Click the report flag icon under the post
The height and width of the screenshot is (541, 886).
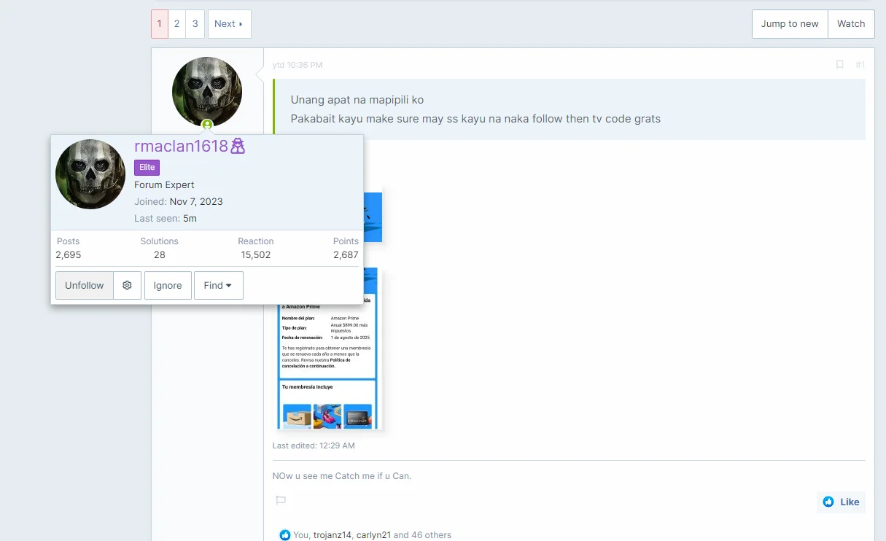click(x=281, y=501)
